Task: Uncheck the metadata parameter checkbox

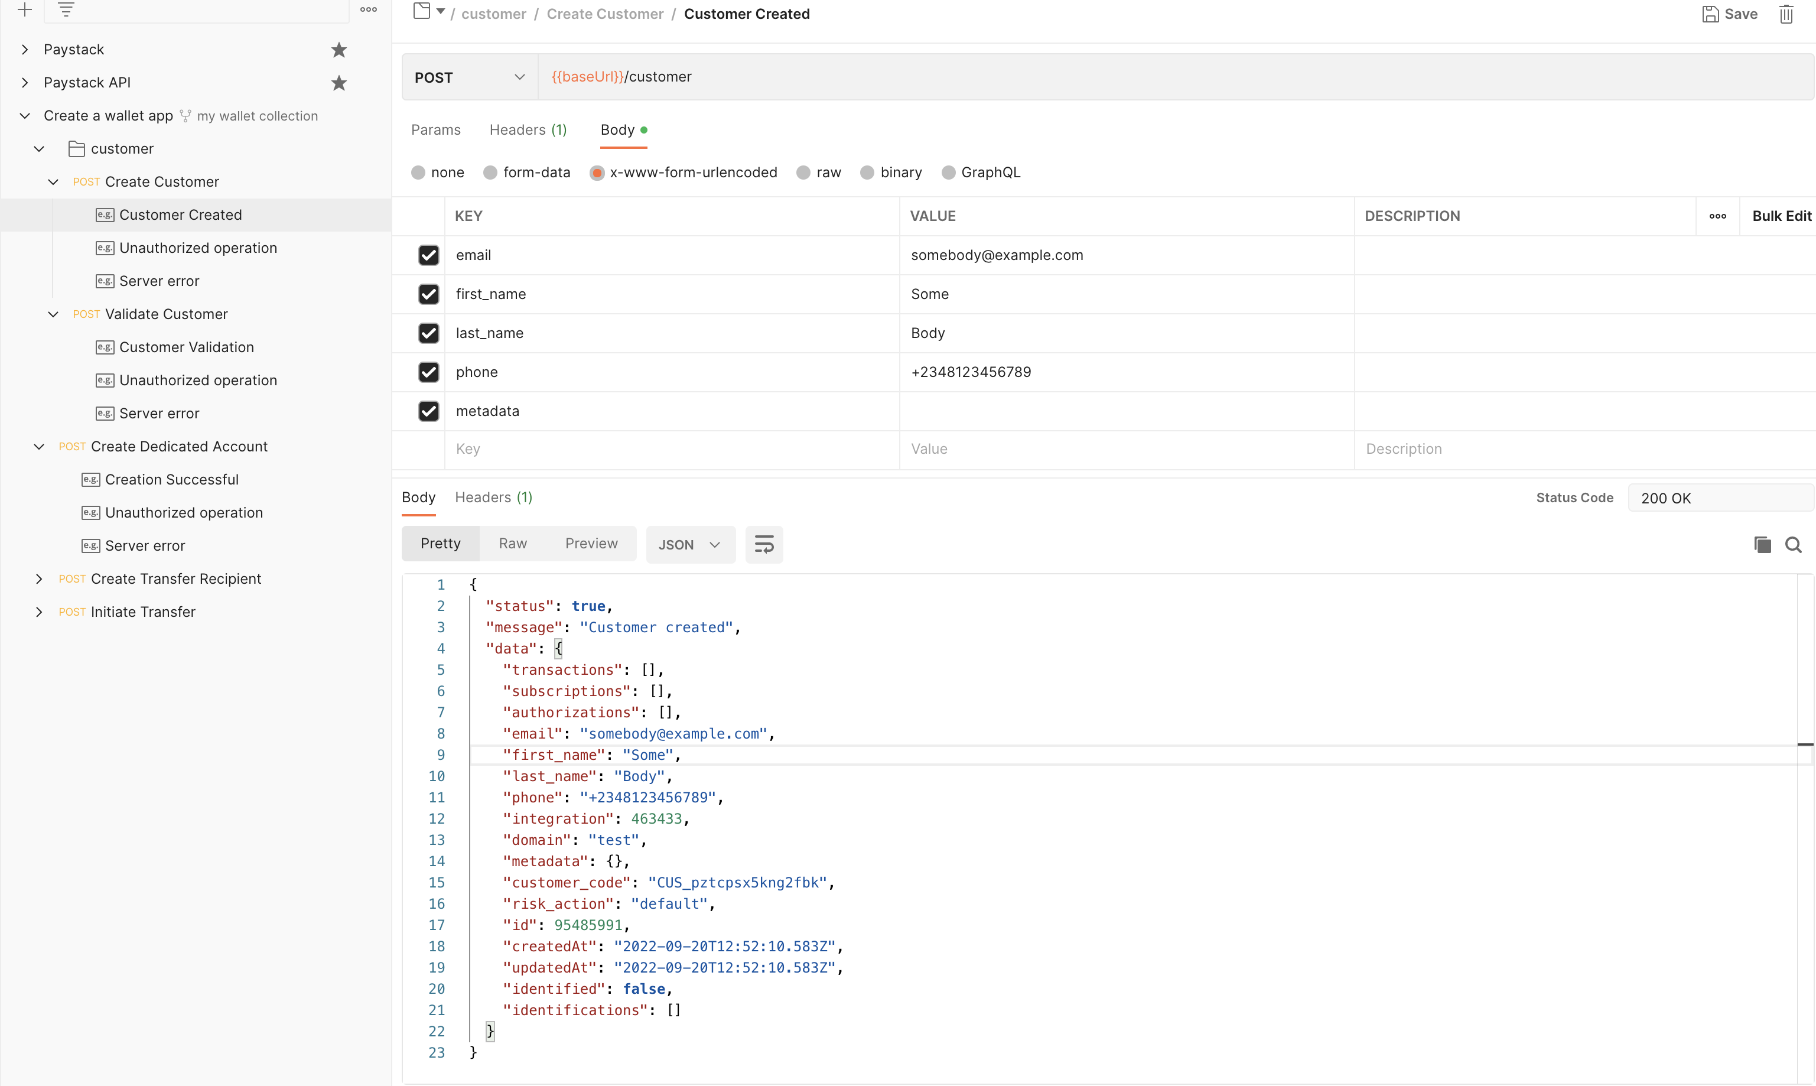Action: point(429,411)
